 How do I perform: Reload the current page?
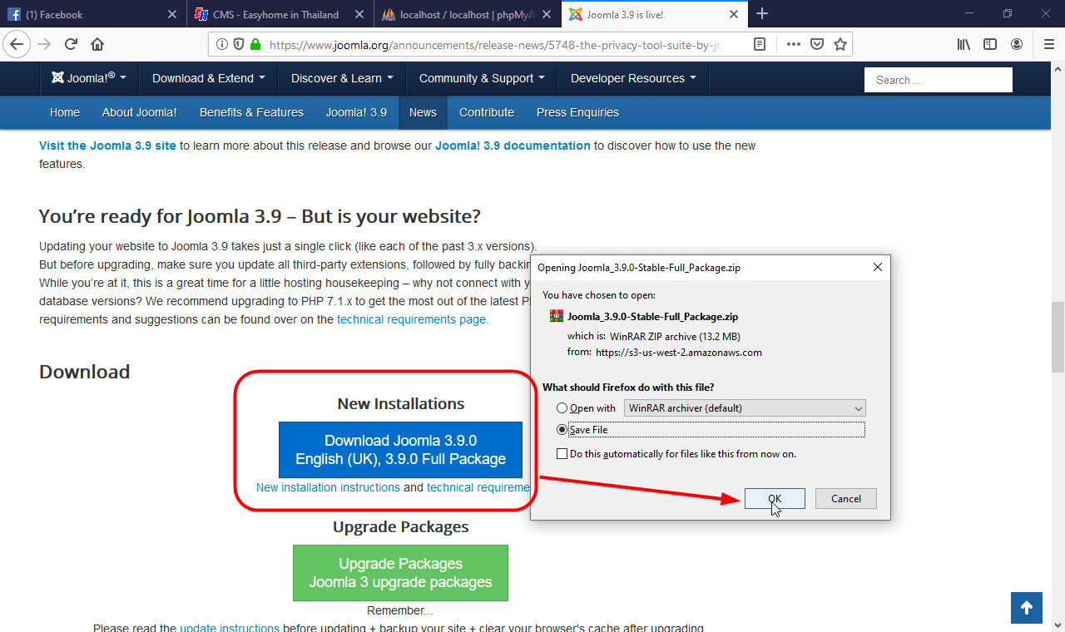point(70,44)
